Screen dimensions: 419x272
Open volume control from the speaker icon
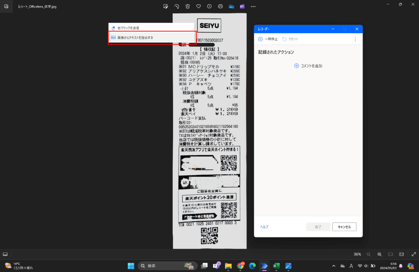click(366, 266)
